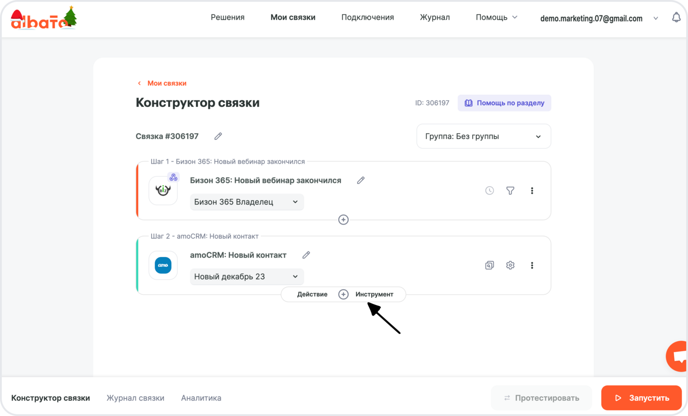
Task: Go to the Журнал связки tab
Action: pos(135,398)
